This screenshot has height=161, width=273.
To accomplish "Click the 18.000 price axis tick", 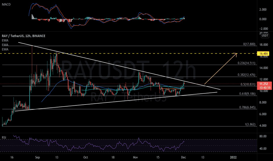I will tap(264, 45).
